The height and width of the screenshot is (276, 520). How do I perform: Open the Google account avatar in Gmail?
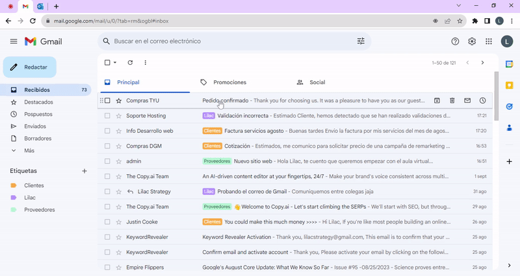[x=507, y=41]
